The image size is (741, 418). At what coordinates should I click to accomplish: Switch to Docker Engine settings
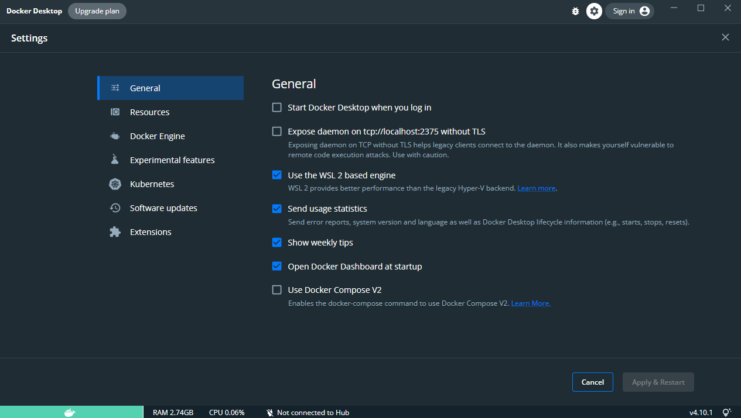(170, 136)
